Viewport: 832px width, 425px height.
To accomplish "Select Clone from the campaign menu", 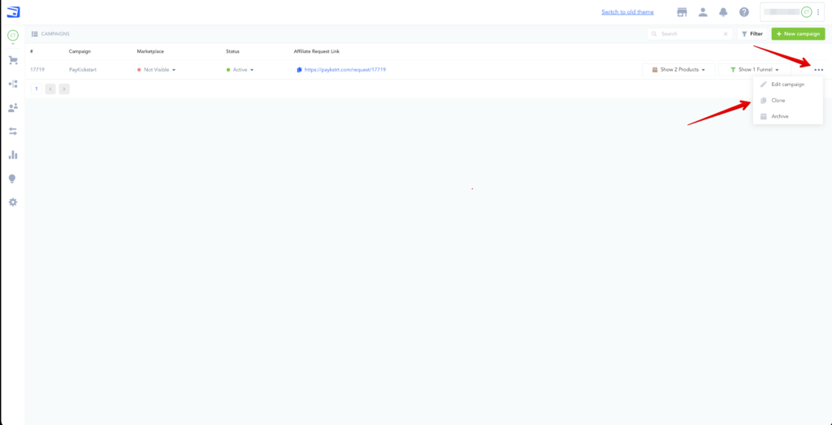I will pos(778,100).
